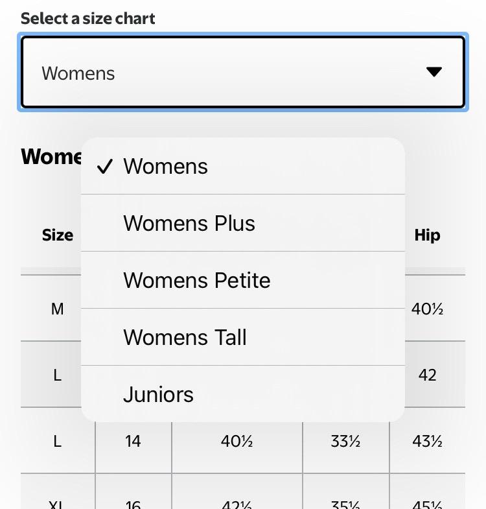This screenshot has height=509, width=486.
Task: Open the Womens size chart combo box
Action: click(242, 72)
